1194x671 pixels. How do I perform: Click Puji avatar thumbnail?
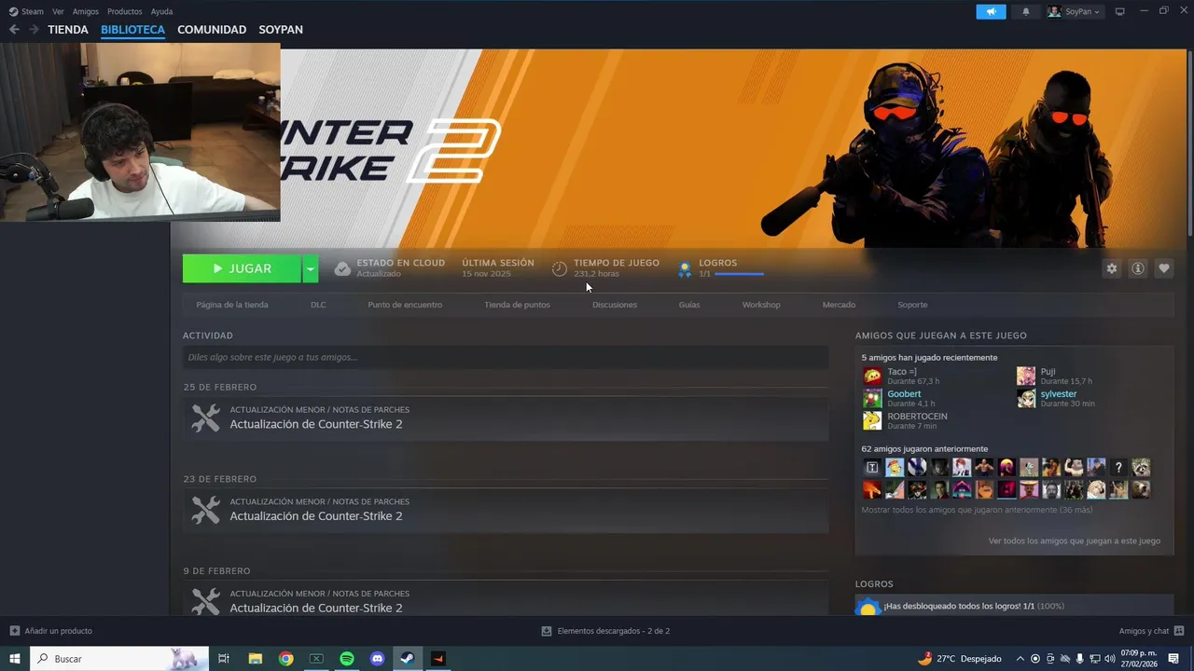point(1026,377)
